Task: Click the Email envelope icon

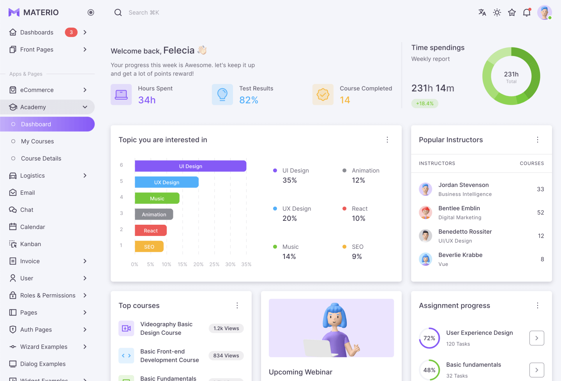Action: tap(13, 192)
